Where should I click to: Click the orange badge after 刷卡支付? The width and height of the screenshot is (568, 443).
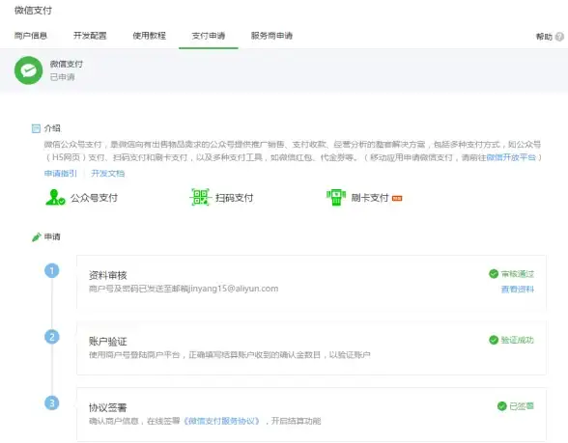click(x=397, y=198)
